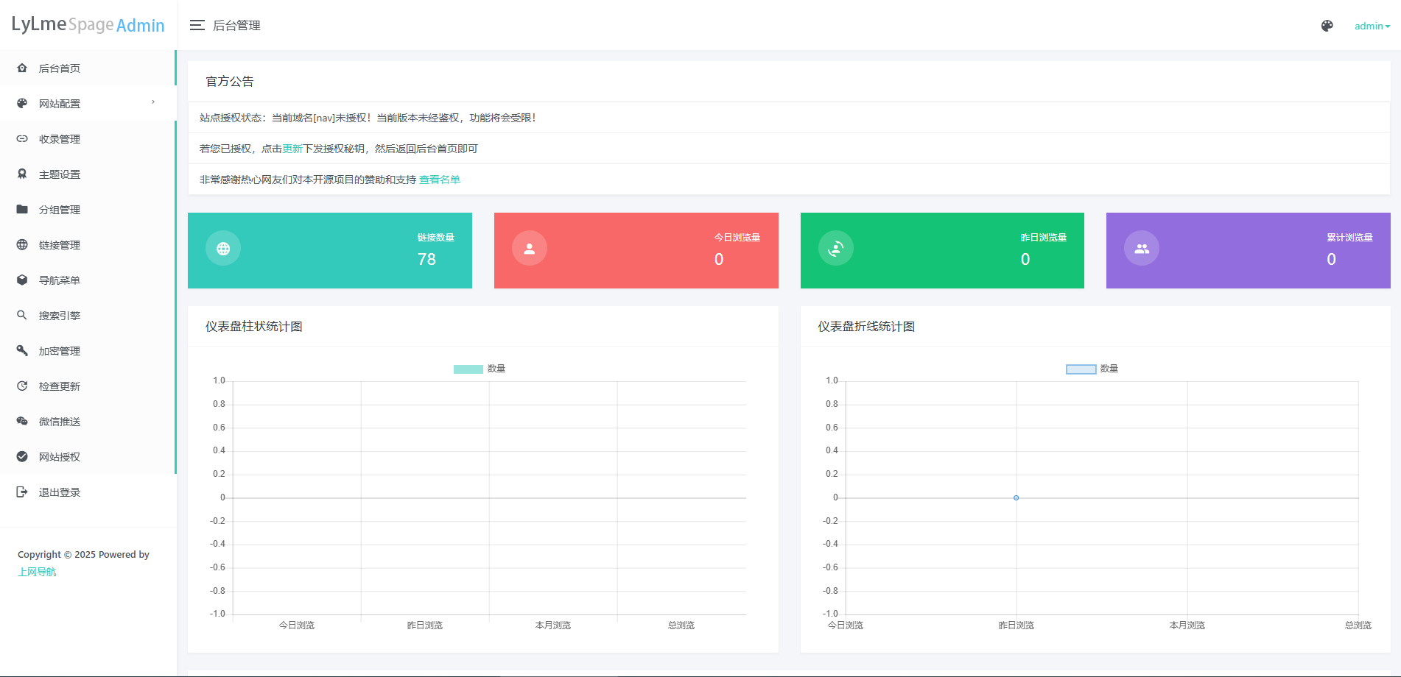This screenshot has width=1401, height=677.
Task: Click the 加密管理 wrench icon
Action: 22,350
